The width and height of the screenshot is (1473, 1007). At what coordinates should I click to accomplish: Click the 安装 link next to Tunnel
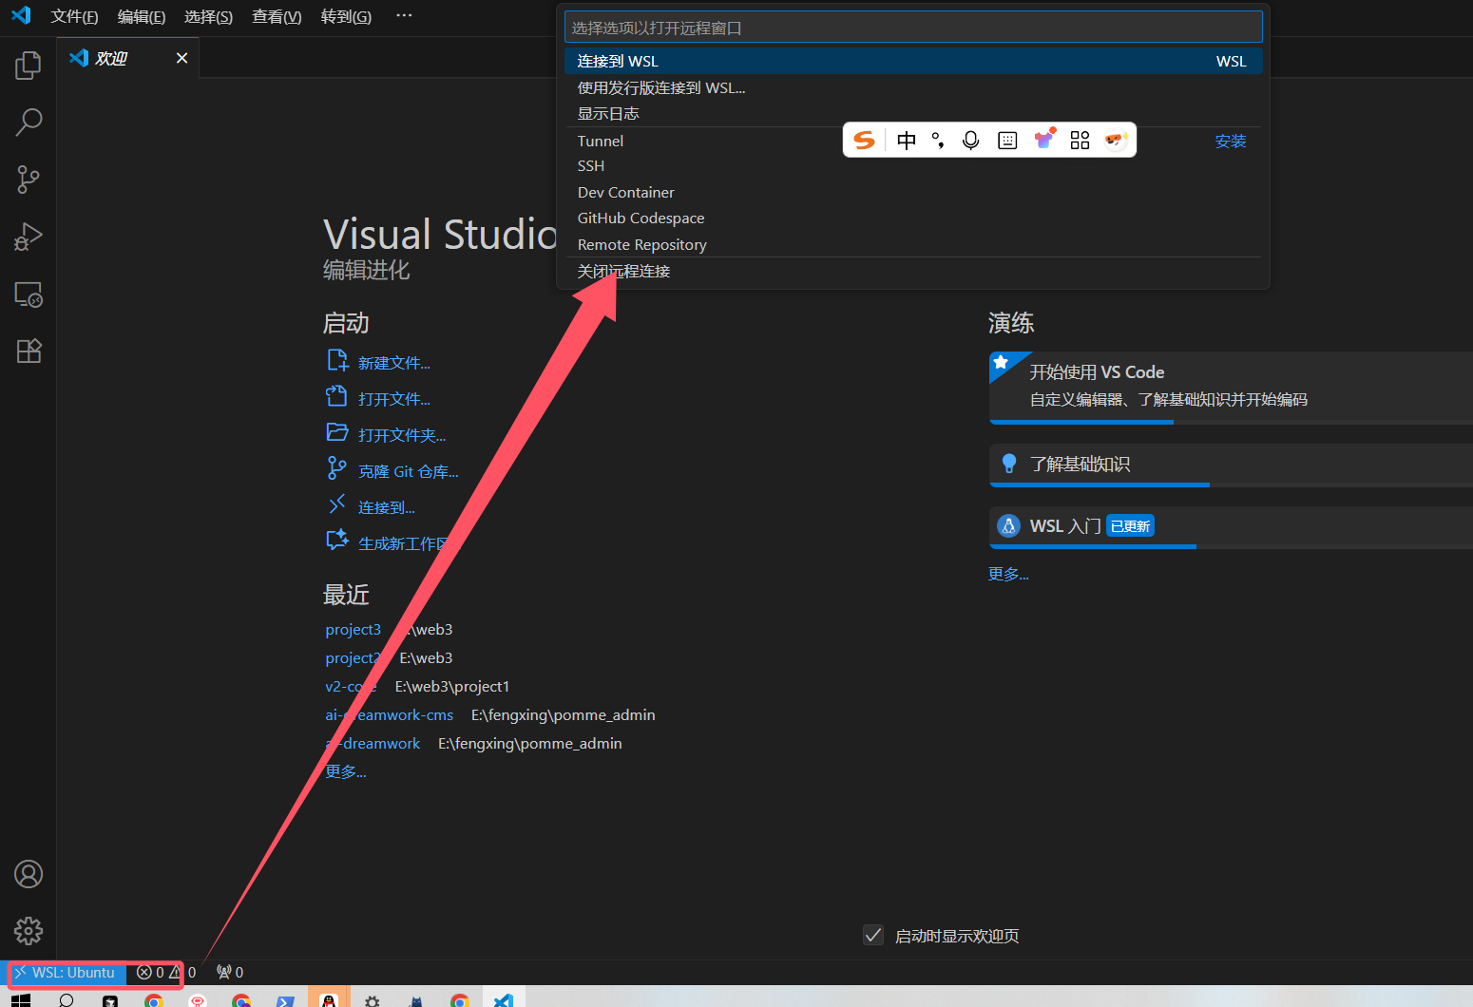point(1230,141)
